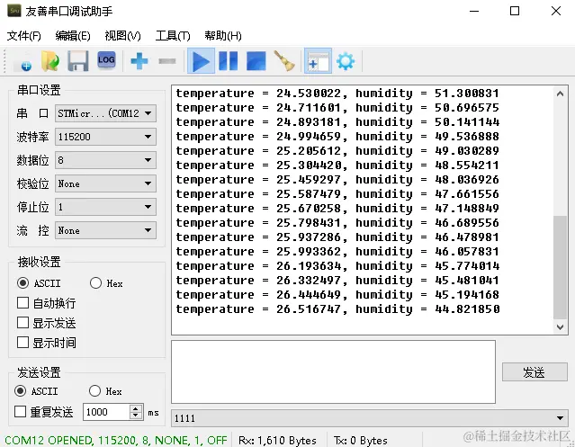Select Hex in receive settings
Screen dimensions: 575x447
[95, 282]
